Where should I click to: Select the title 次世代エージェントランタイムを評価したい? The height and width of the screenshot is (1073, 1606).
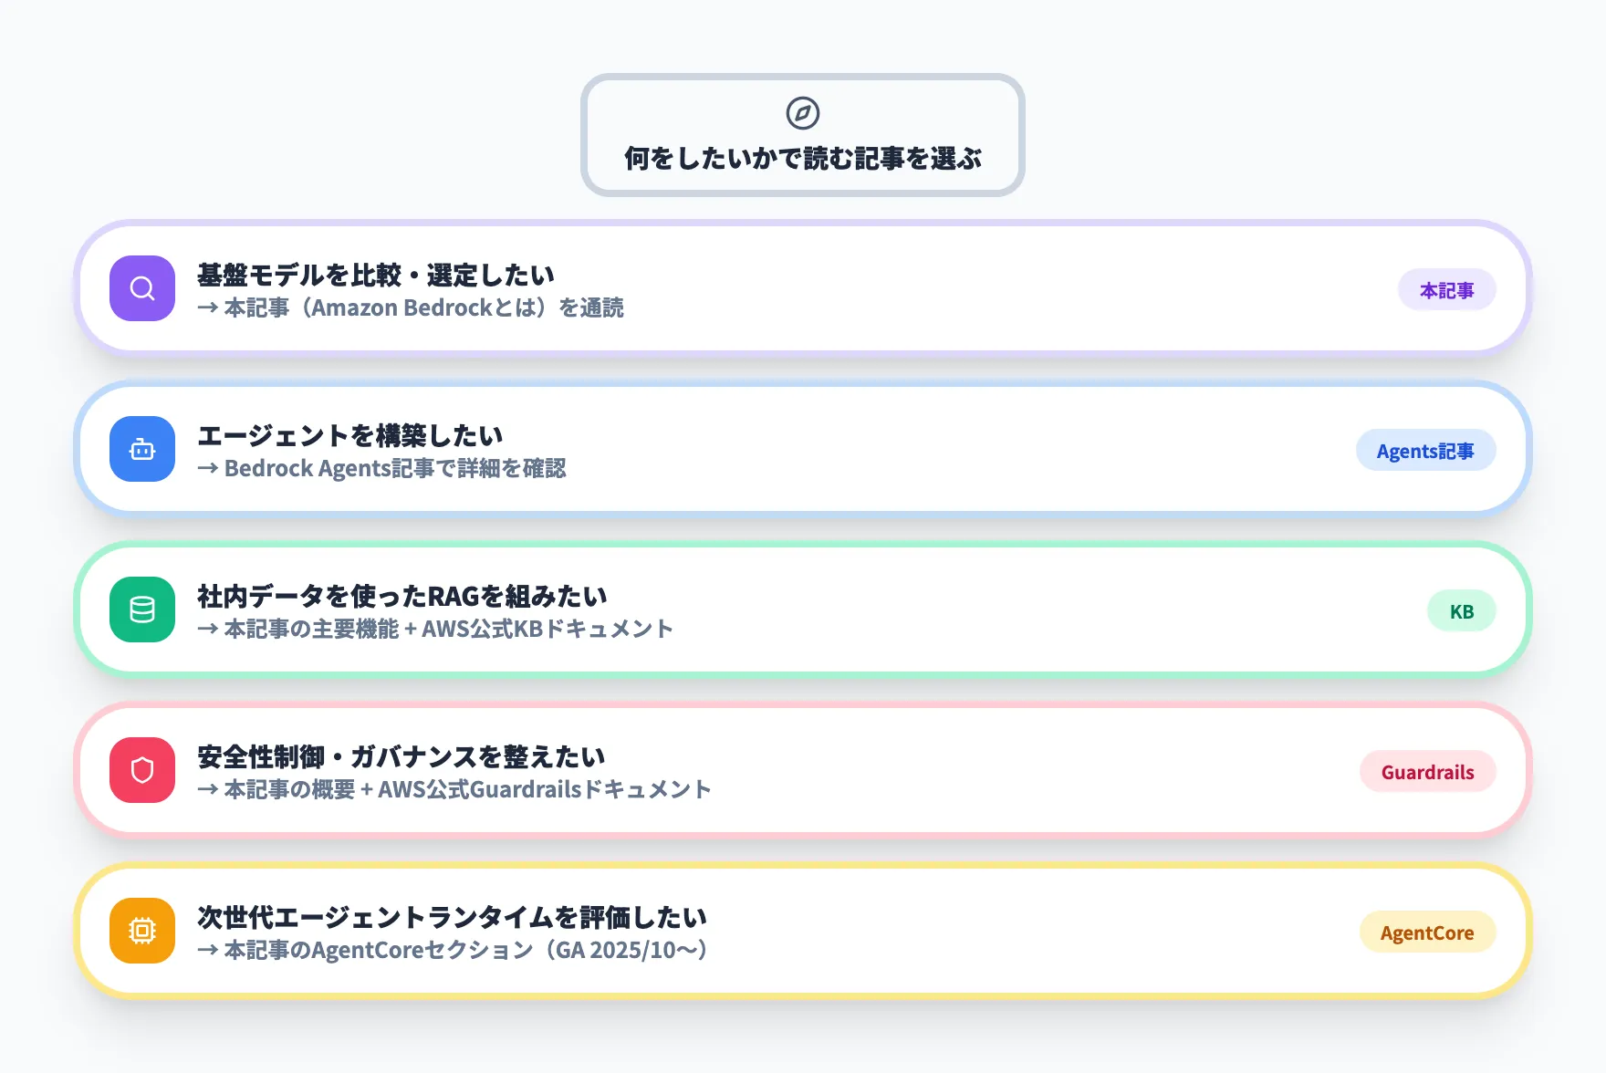[x=453, y=917]
